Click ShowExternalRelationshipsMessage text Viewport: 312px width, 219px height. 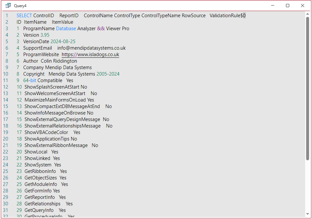[x=62, y=126]
